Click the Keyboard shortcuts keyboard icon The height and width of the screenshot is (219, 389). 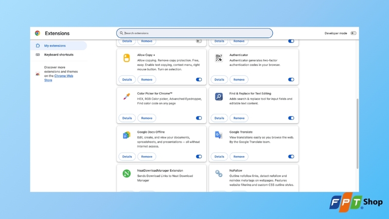pyautogui.click(x=38, y=55)
